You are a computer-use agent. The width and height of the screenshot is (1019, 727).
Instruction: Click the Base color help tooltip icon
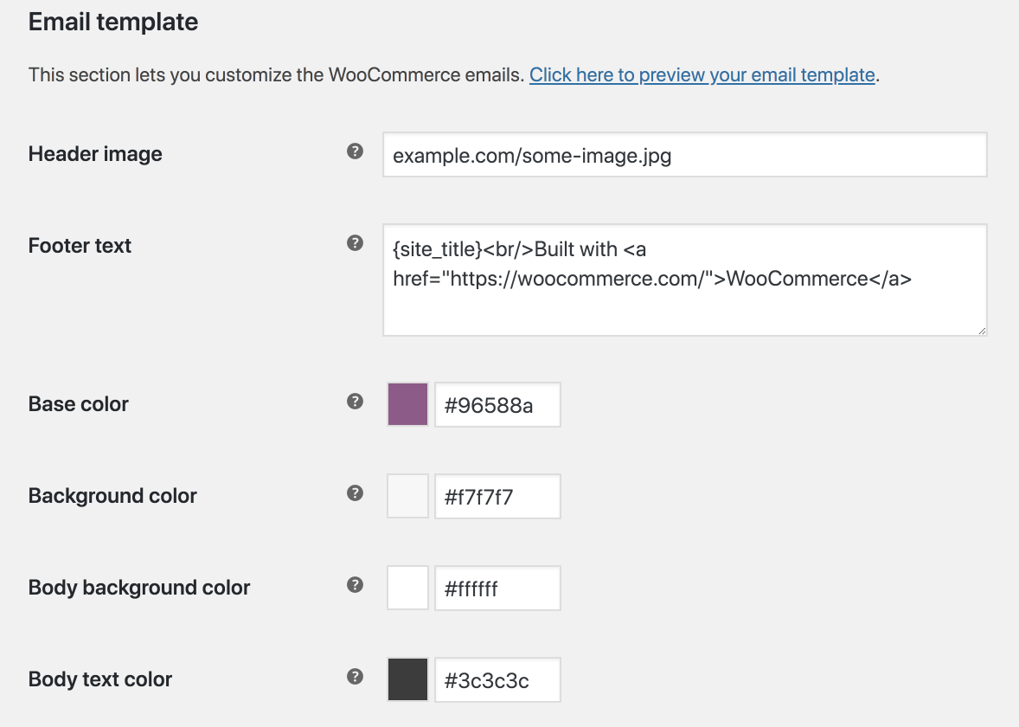[355, 402]
